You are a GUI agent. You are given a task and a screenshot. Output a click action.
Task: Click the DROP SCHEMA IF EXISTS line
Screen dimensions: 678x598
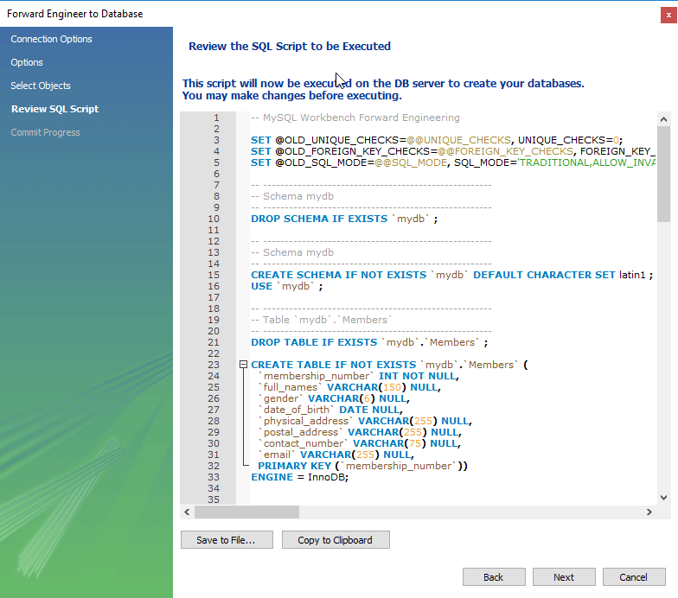pyautogui.click(x=344, y=219)
